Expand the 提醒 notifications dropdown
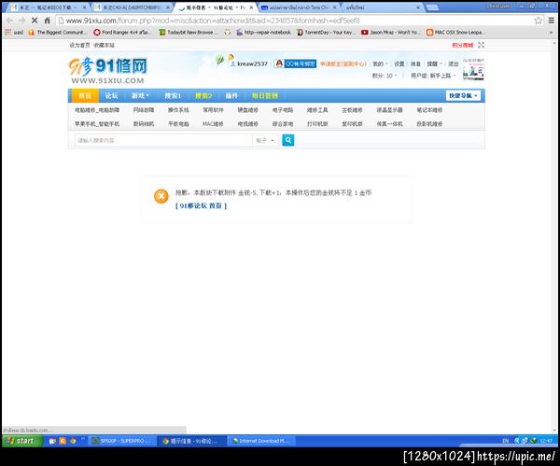Viewport: 560px width, 466px height. coord(434,64)
